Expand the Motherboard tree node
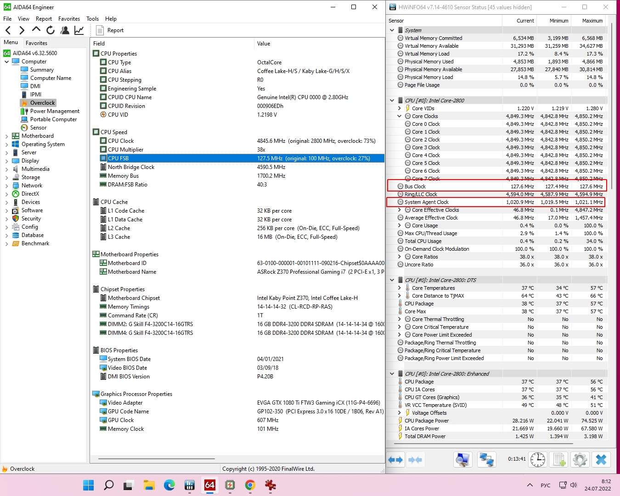Image resolution: width=620 pixels, height=496 pixels. (7, 136)
